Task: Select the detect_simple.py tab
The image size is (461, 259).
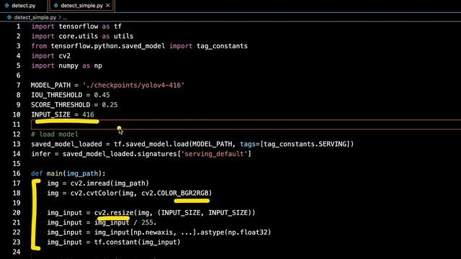Action: [x=81, y=6]
